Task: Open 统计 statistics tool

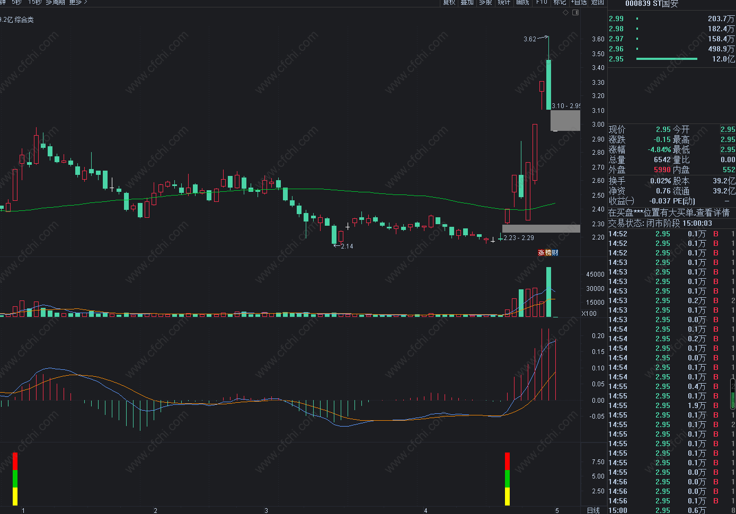Action: tap(504, 3)
